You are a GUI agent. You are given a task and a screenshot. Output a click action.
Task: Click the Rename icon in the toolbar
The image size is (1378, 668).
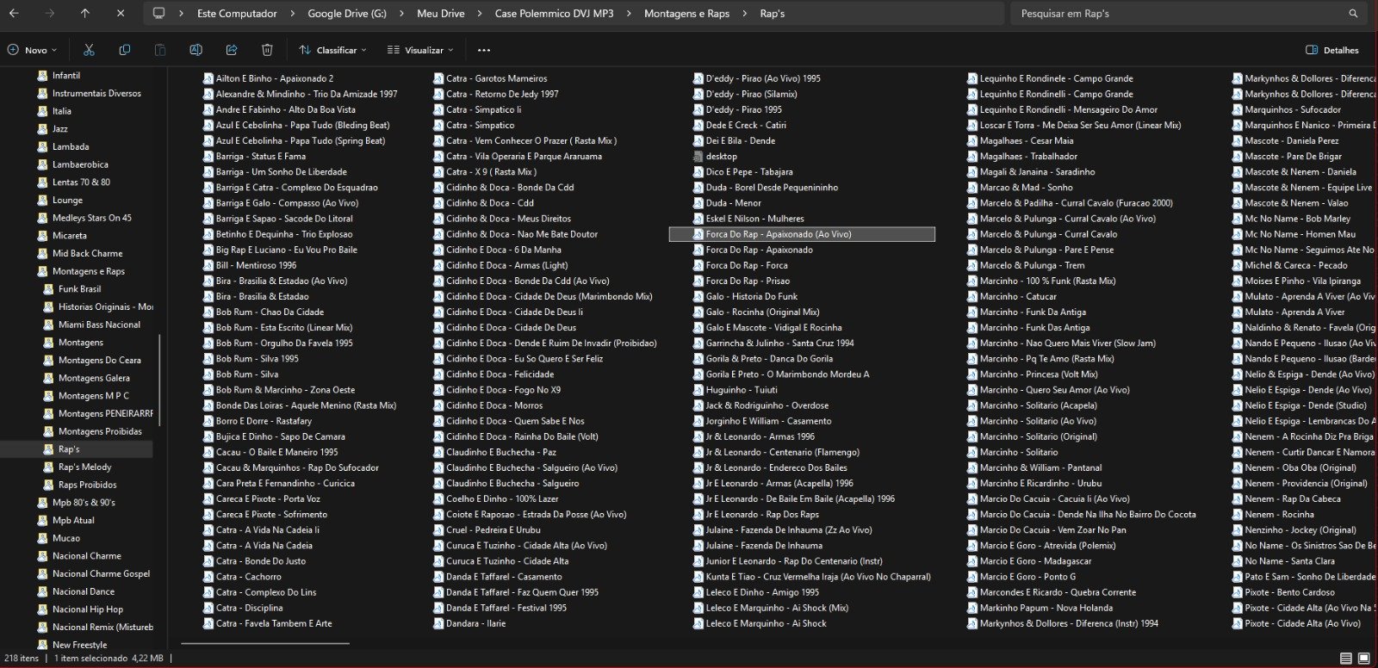[x=196, y=50]
